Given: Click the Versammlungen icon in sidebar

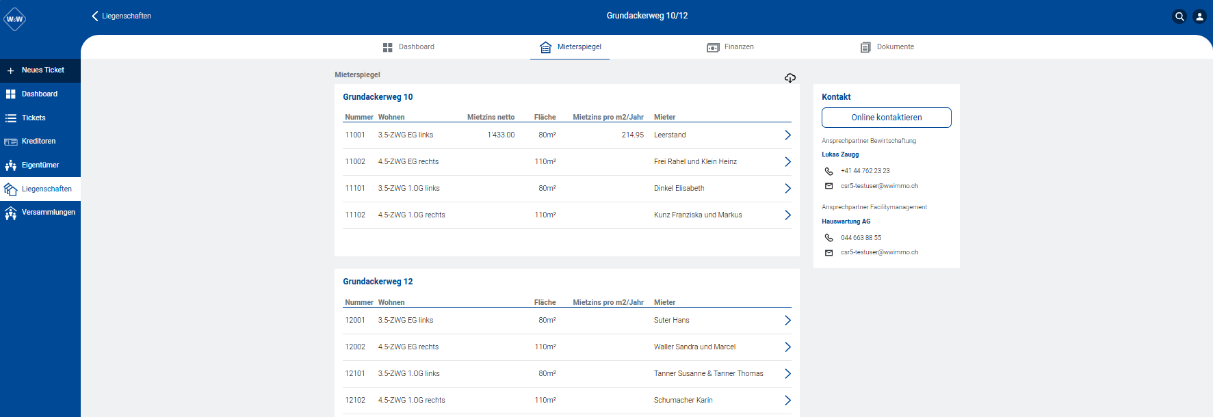Looking at the screenshot, I should coord(10,213).
